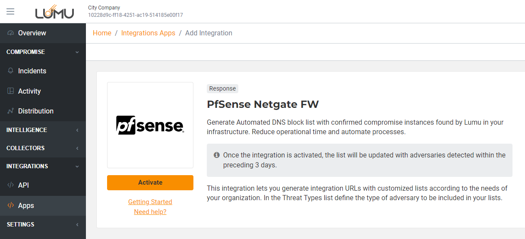
Task: Click the API code icon
Action: point(11,185)
